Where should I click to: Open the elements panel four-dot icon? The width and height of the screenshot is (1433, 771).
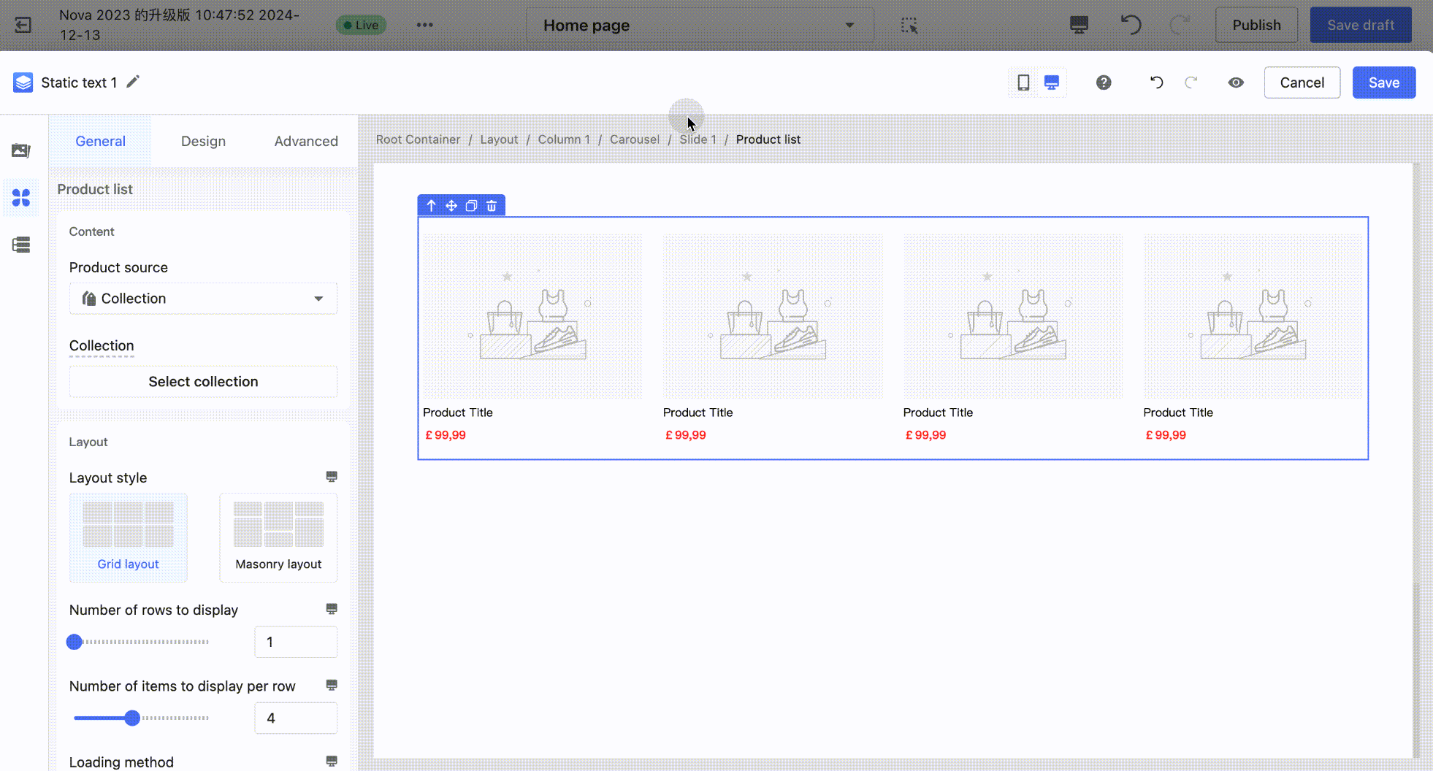click(21, 198)
